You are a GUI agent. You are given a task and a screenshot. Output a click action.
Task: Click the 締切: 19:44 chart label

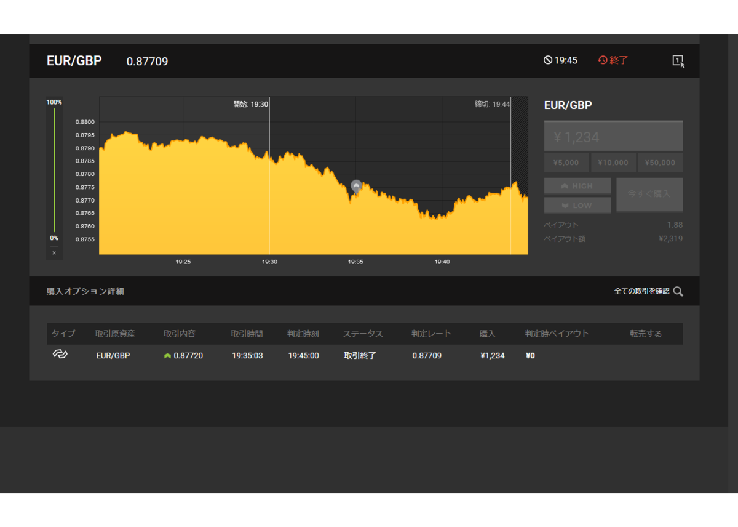pyautogui.click(x=492, y=104)
